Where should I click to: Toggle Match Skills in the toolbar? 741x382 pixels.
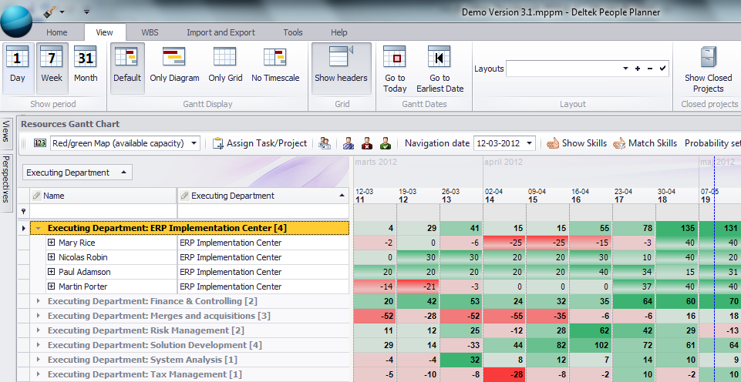645,143
